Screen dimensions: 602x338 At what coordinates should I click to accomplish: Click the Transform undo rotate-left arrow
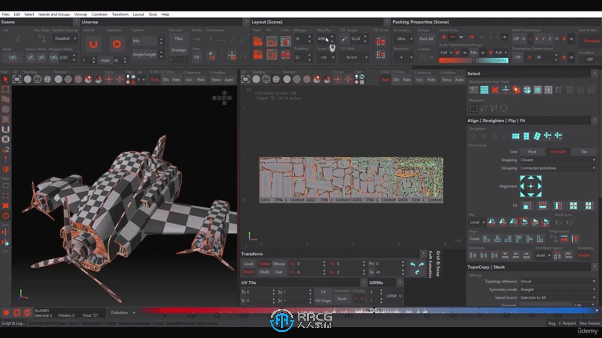pyautogui.click(x=413, y=264)
